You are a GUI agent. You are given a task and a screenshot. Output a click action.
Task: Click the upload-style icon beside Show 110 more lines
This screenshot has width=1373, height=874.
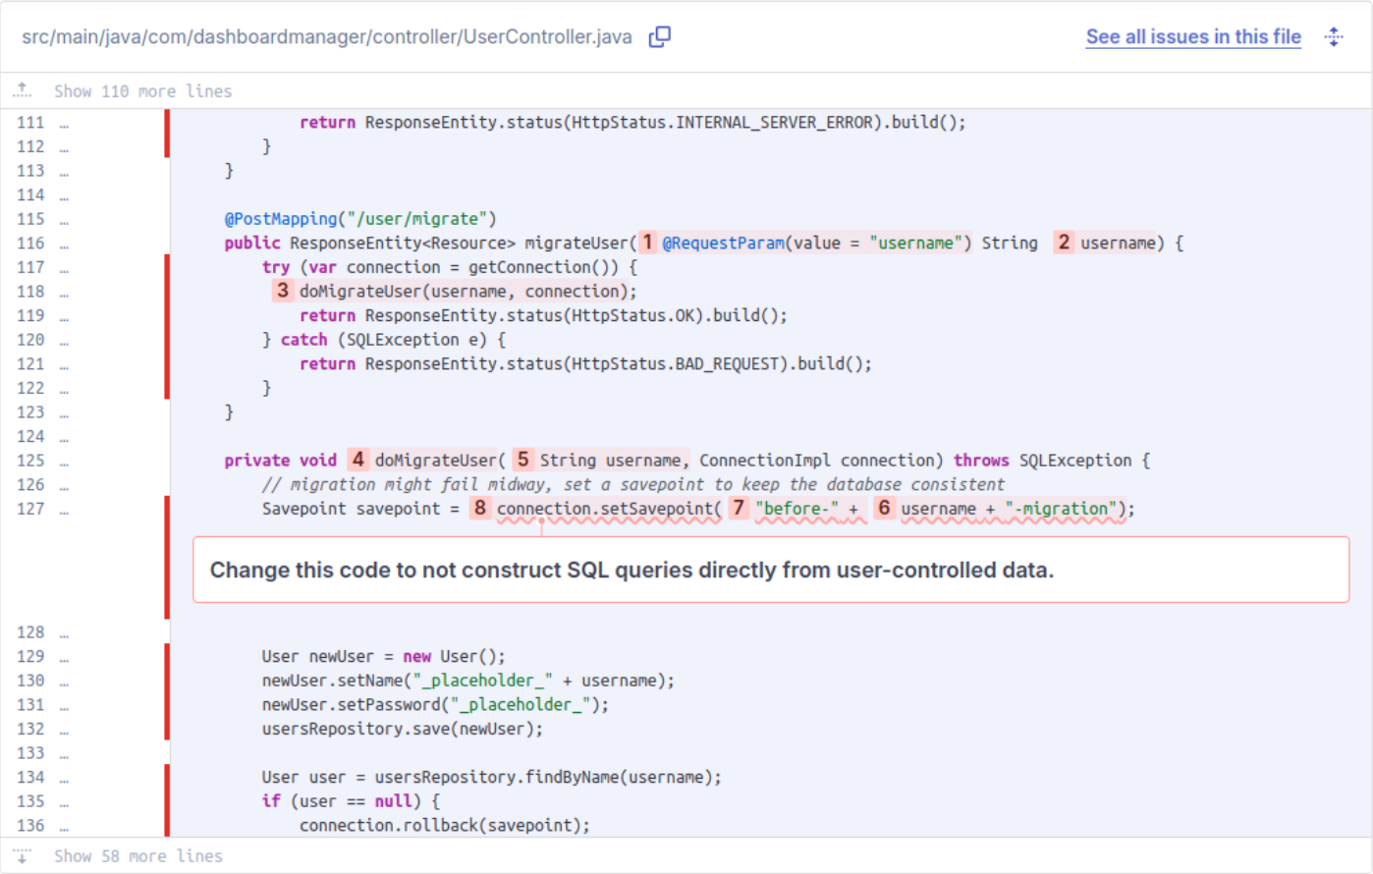(x=22, y=90)
